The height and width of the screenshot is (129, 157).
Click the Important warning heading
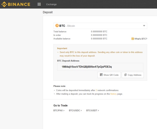click(x=62, y=48)
